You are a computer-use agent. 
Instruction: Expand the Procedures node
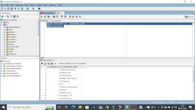click(5, 37)
